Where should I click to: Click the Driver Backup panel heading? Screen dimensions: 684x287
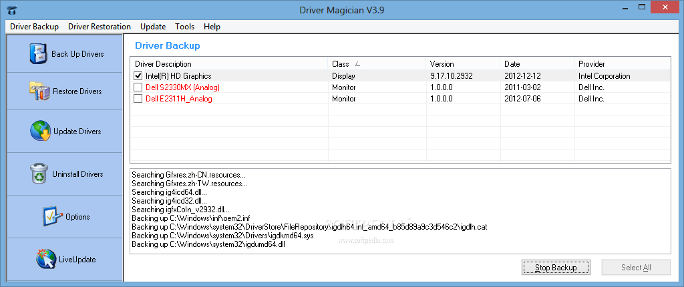[168, 46]
